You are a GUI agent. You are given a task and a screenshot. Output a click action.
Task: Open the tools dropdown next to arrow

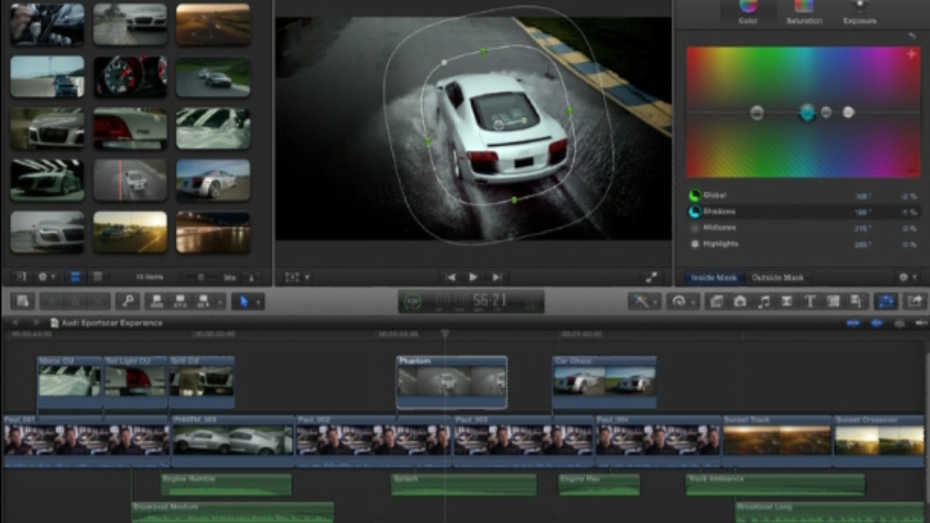pyautogui.click(x=259, y=301)
